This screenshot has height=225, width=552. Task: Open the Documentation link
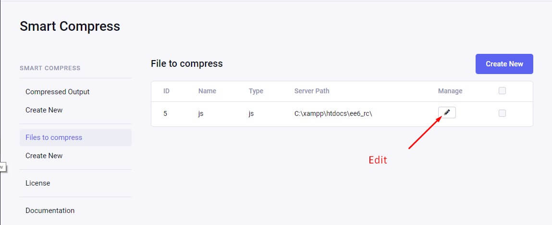click(x=50, y=211)
